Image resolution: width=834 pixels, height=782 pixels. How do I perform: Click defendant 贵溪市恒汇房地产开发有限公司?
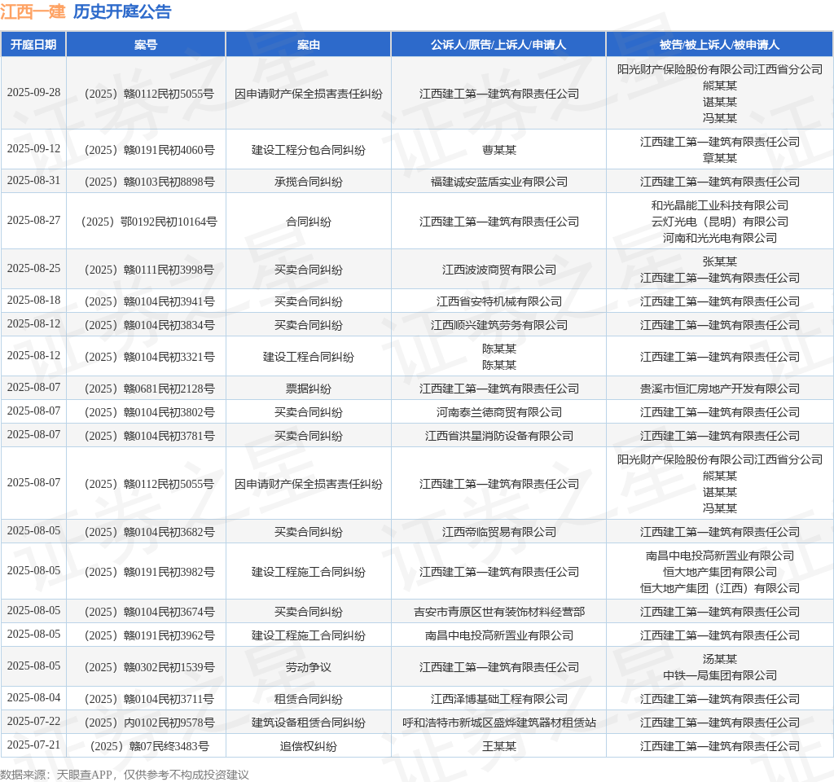[x=720, y=389]
